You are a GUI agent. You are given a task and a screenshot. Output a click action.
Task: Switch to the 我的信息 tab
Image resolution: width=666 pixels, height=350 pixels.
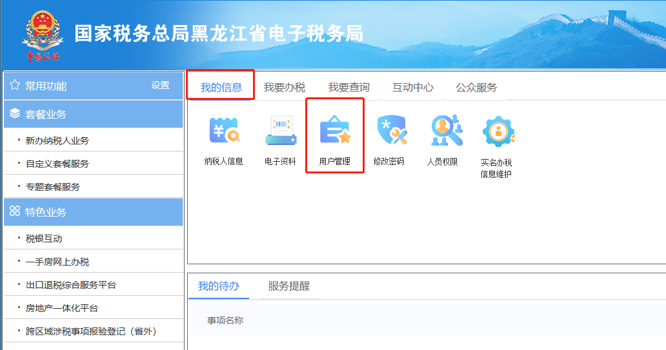(x=221, y=88)
